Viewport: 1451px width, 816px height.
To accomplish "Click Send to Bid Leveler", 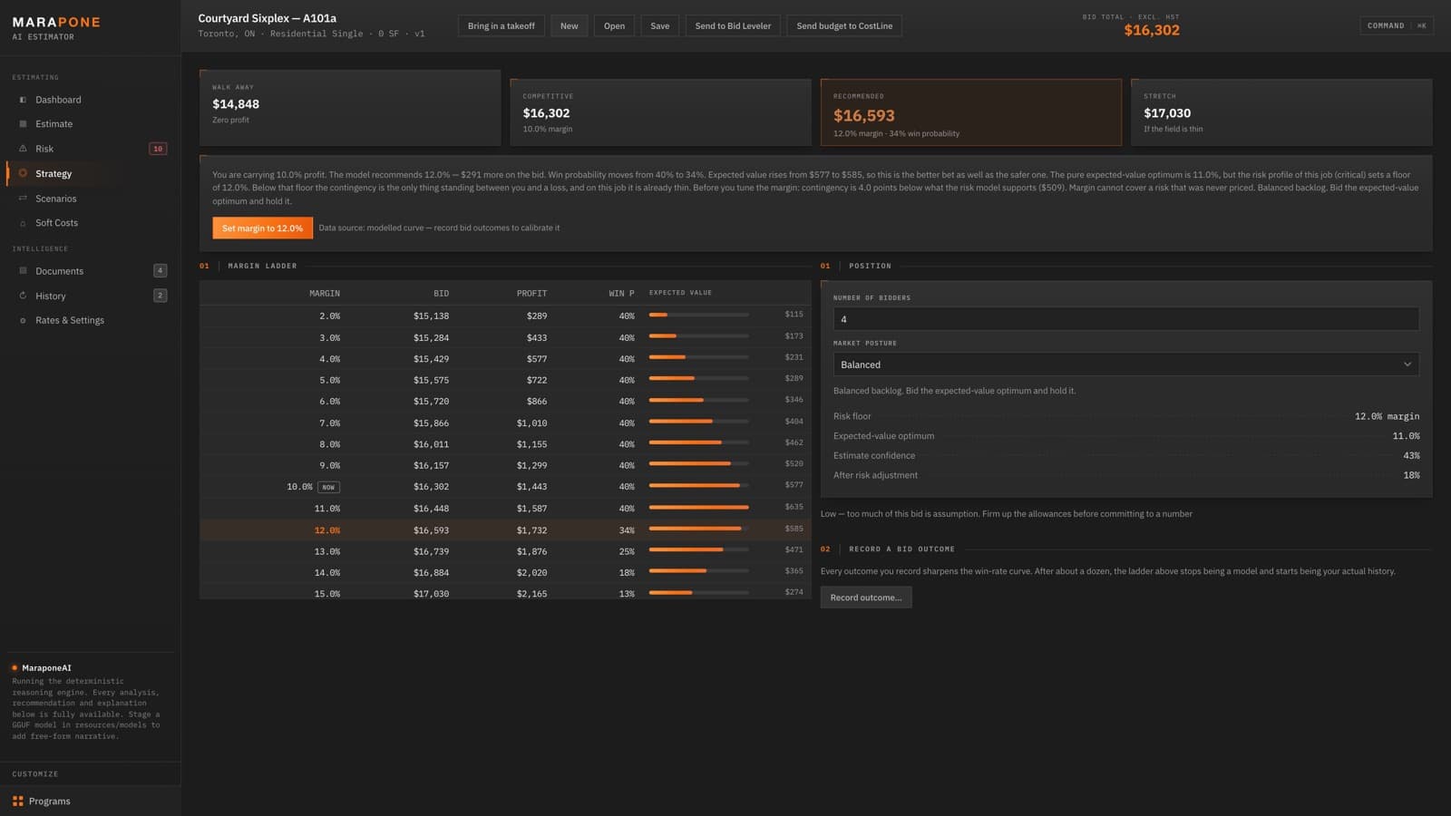I will (733, 25).
